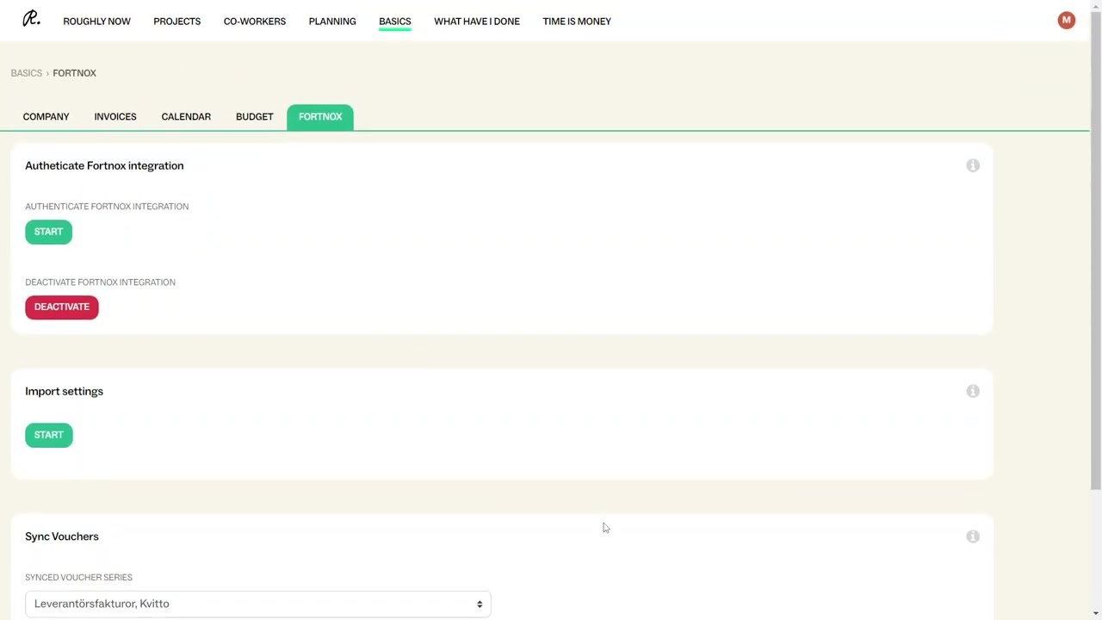
Task: Select the Basics menu item
Action: coord(394,22)
